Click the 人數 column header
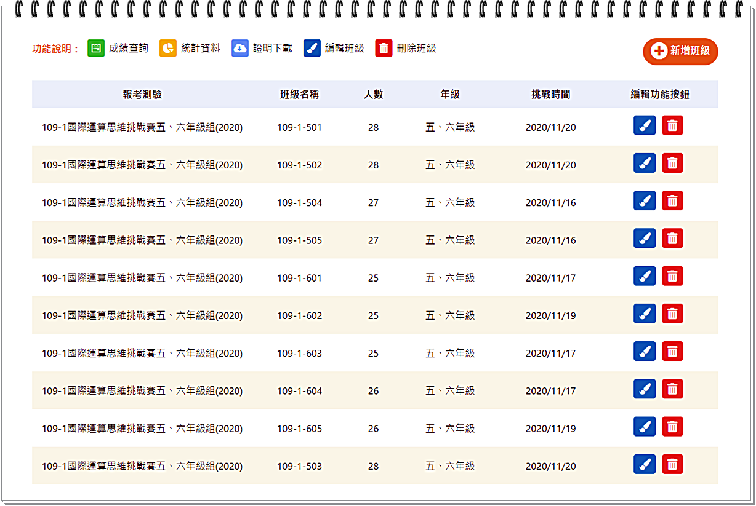756x506 pixels. click(373, 95)
